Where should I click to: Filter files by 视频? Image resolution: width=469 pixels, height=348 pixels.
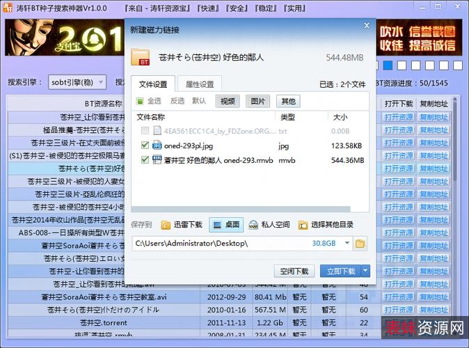(228, 101)
